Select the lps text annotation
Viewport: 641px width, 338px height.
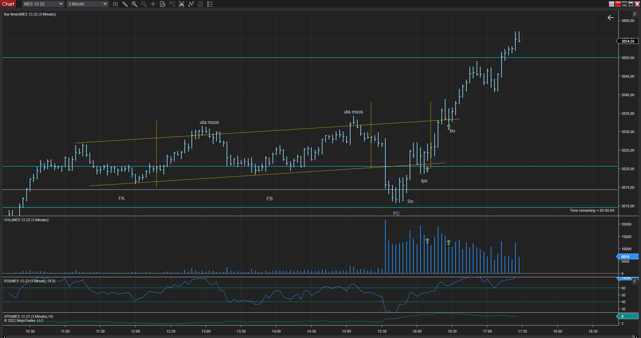pyautogui.click(x=424, y=181)
